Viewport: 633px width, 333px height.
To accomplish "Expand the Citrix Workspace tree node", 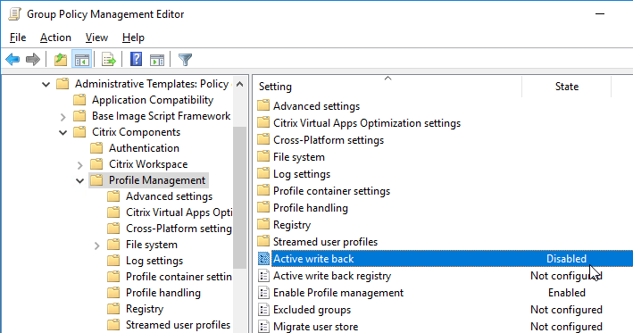I will coord(80,164).
